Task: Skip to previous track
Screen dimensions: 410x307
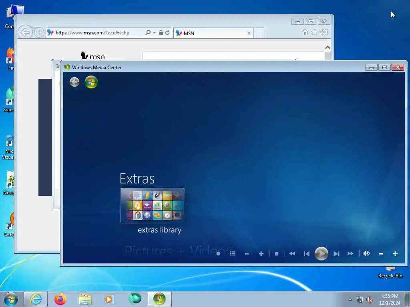Action: 307,253
